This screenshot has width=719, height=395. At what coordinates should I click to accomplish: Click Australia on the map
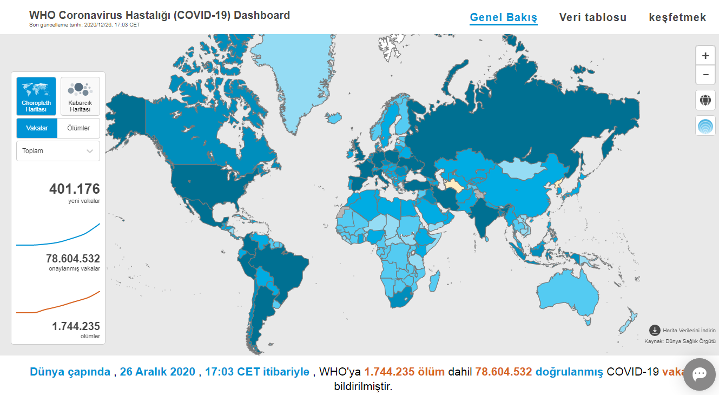(568, 293)
